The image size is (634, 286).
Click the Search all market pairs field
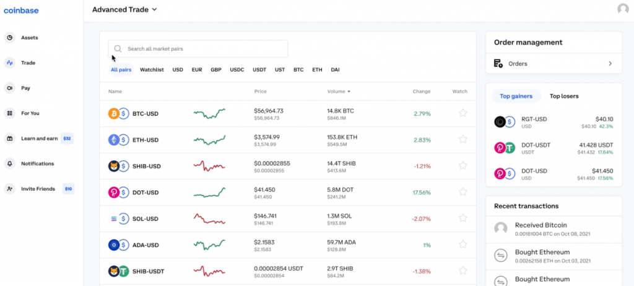(x=198, y=48)
